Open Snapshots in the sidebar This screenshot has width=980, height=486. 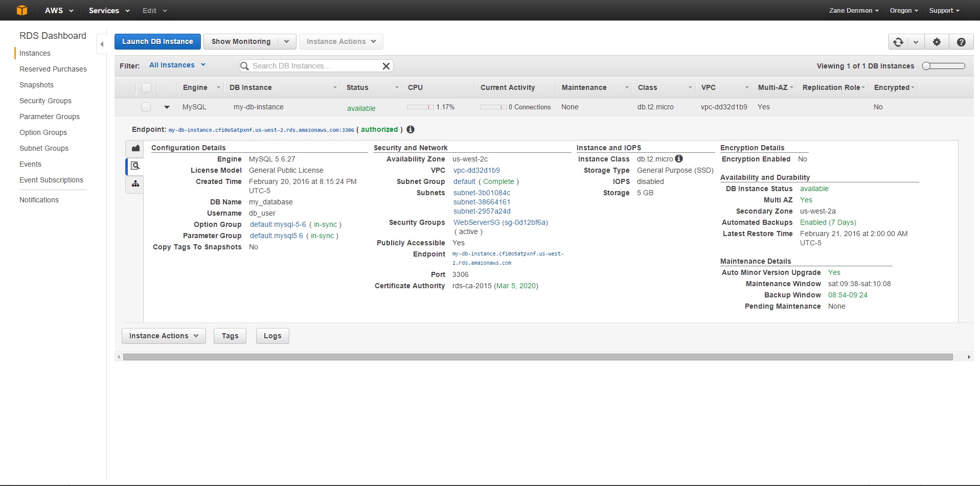tap(36, 85)
